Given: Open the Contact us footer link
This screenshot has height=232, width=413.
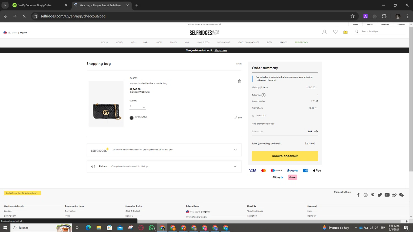Looking at the screenshot, I should [x=70, y=211].
